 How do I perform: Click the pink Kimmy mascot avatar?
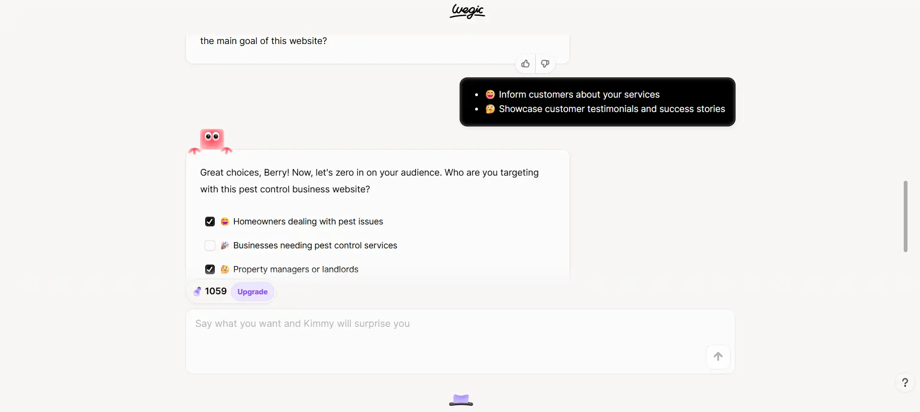click(211, 141)
